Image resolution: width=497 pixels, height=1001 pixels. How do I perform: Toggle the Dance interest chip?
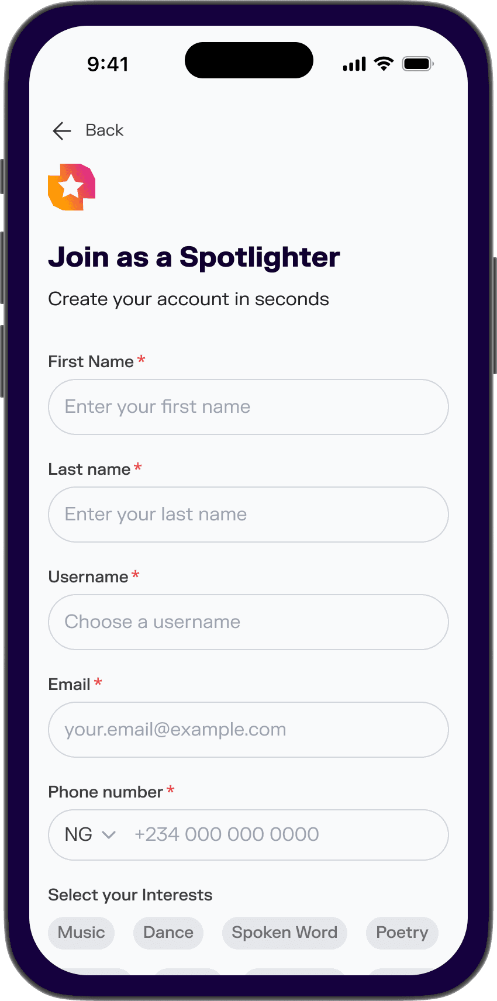(168, 933)
